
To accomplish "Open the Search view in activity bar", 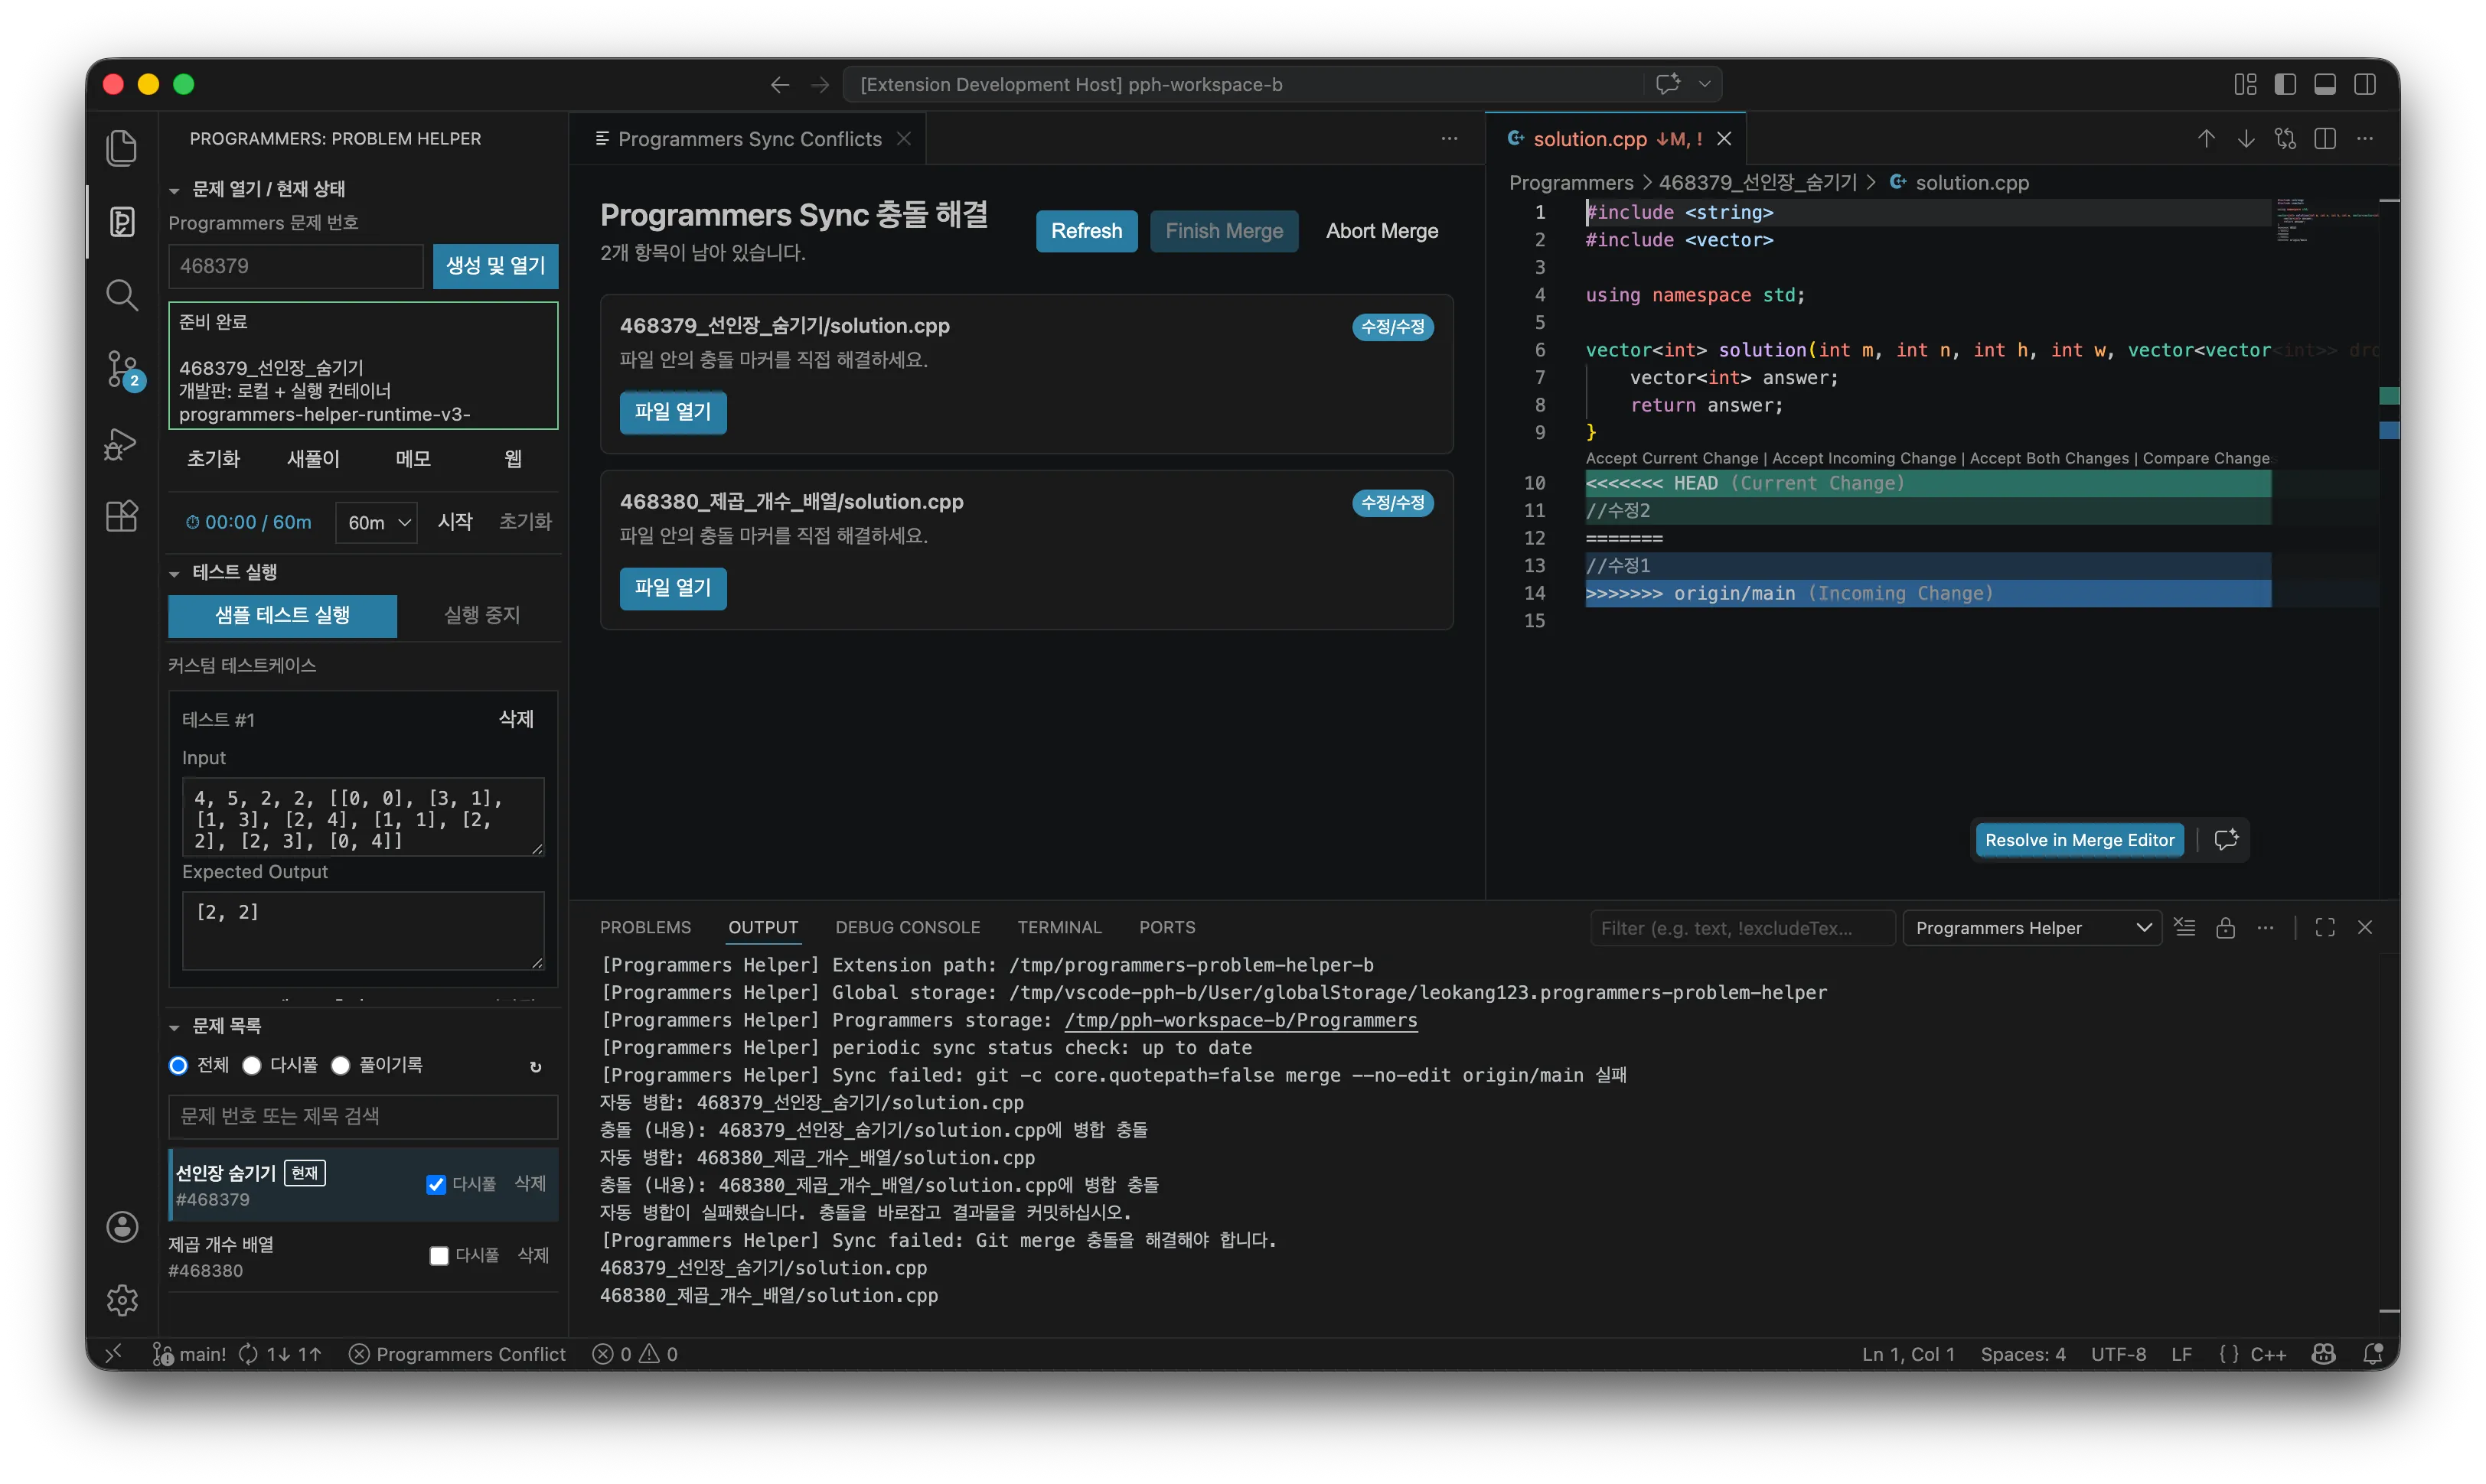I will click(122, 295).
